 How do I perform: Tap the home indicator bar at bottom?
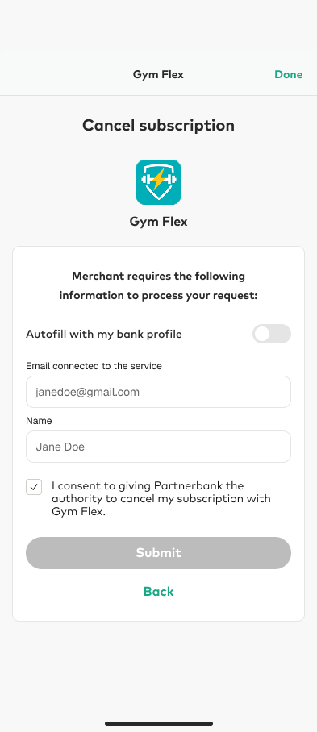159,723
